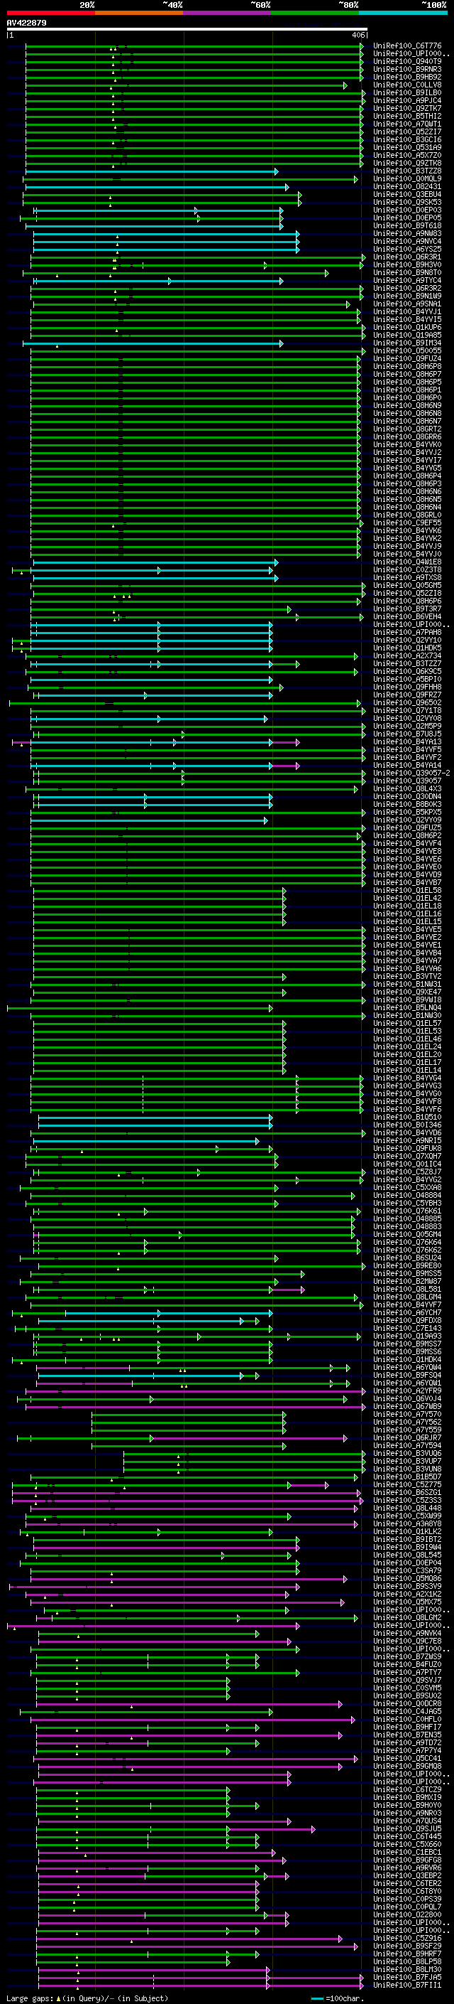The image size is (454, 2004).
Task: Open hit UniRef100_A9PJC4
Action: click(407, 101)
